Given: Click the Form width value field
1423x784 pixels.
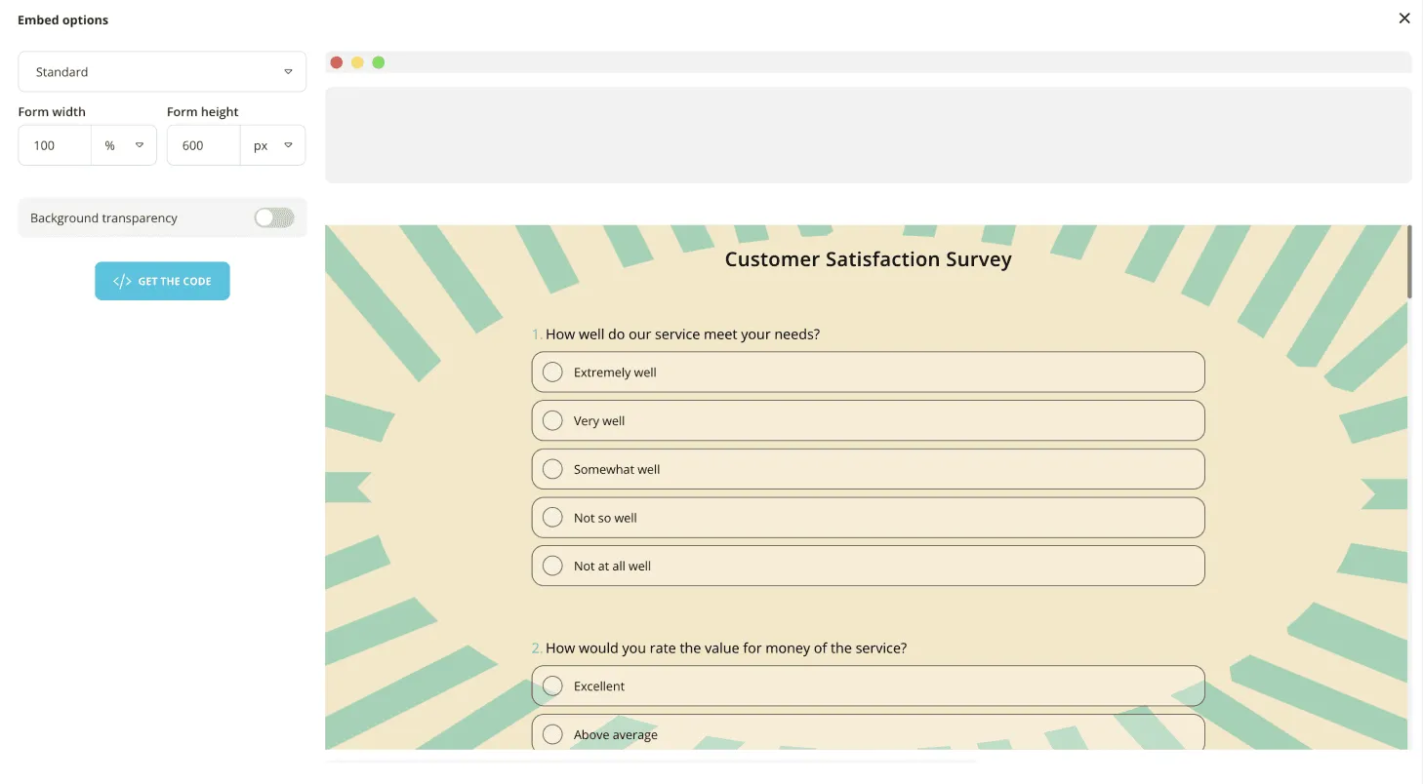Looking at the screenshot, I should [54, 144].
